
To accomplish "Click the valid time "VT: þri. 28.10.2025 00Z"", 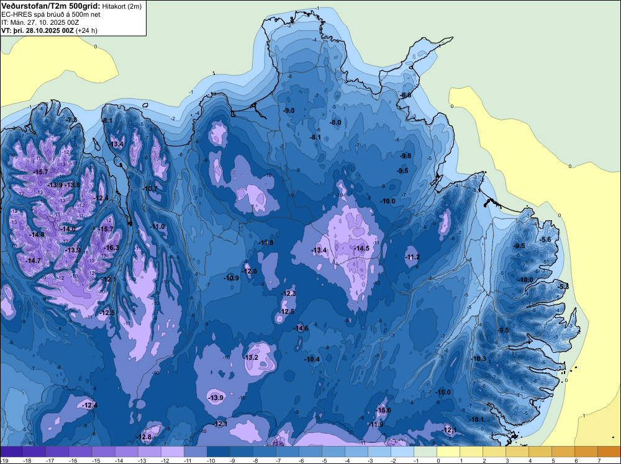I will pyautogui.click(x=37, y=30).
